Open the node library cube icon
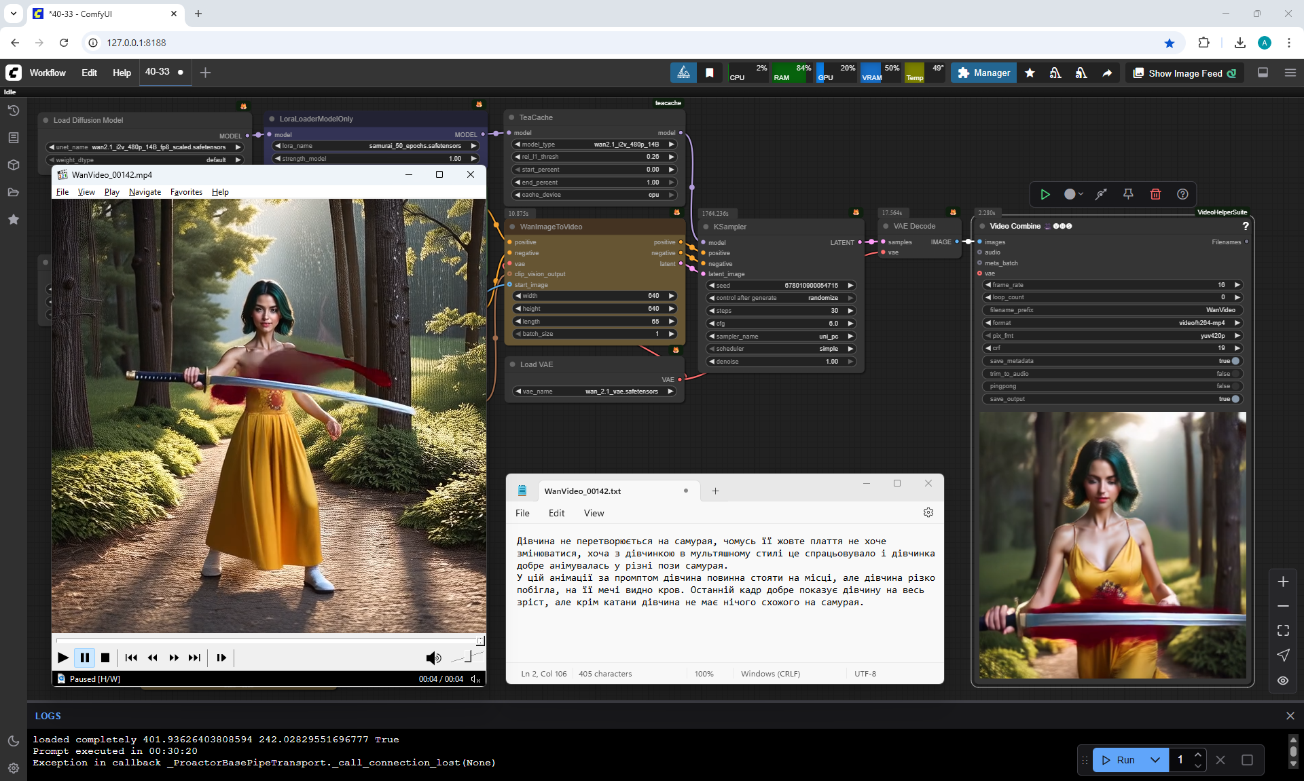 click(x=13, y=165)
